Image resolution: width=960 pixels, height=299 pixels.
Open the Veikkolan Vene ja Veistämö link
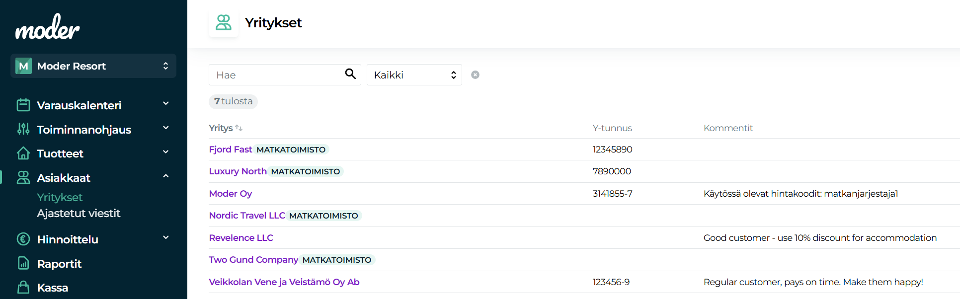pyautogui.click(x=284, y=282)
